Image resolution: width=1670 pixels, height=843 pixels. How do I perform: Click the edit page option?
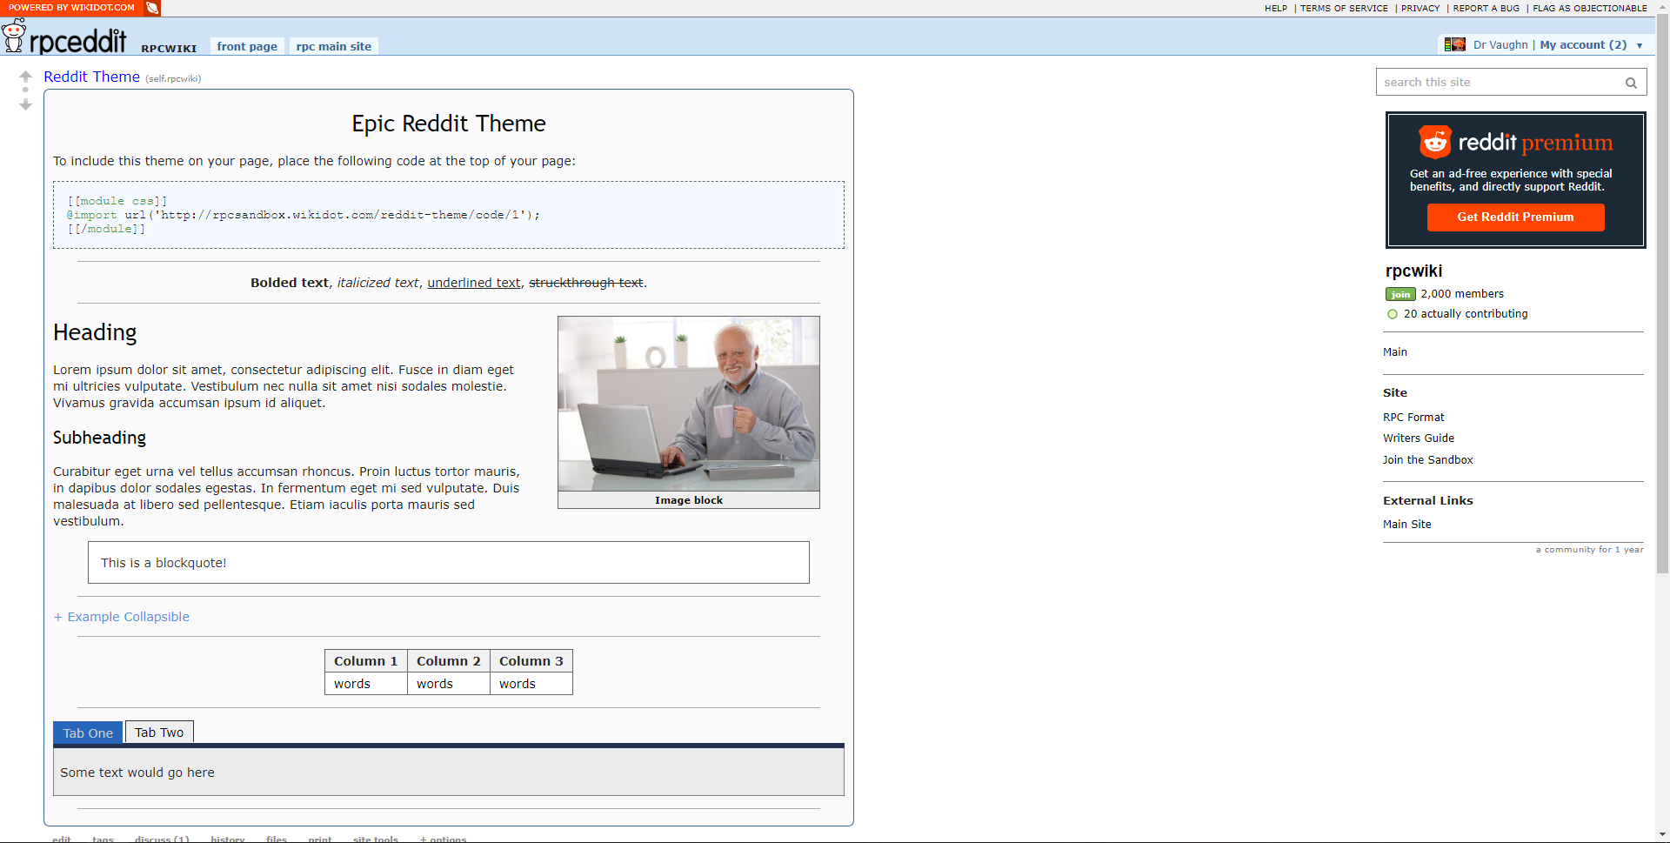(x=61, y=840)
